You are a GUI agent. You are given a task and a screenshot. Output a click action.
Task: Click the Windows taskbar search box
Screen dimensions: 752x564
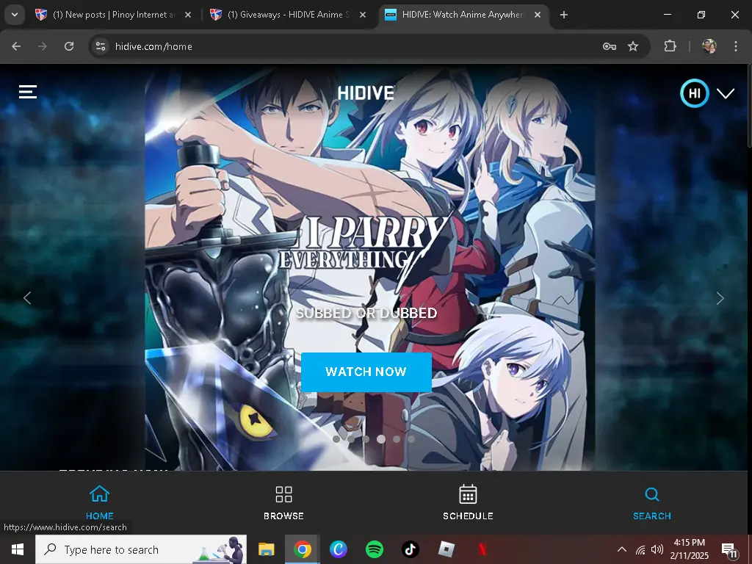coord(141,549)
